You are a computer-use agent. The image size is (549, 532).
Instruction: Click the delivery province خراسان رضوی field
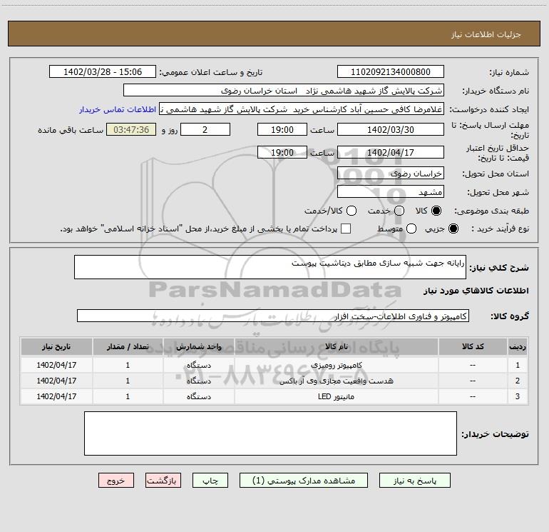[x=391, y=174]
